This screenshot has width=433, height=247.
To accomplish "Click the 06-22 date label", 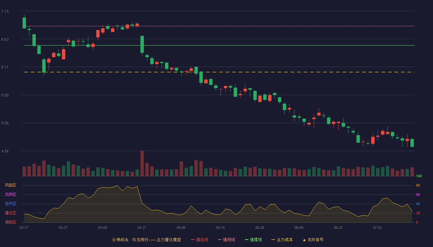I will [338, 228].
